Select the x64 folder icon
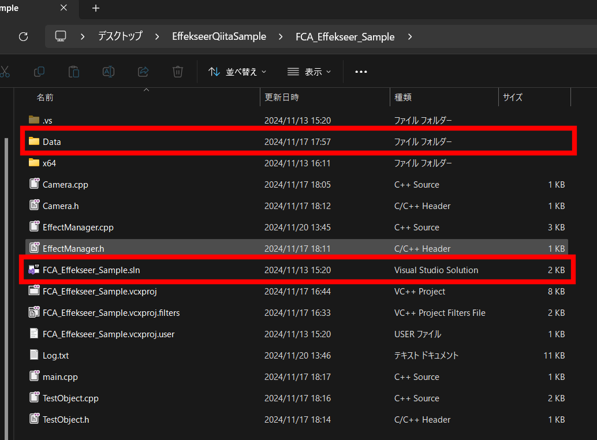 click(34, 162)
